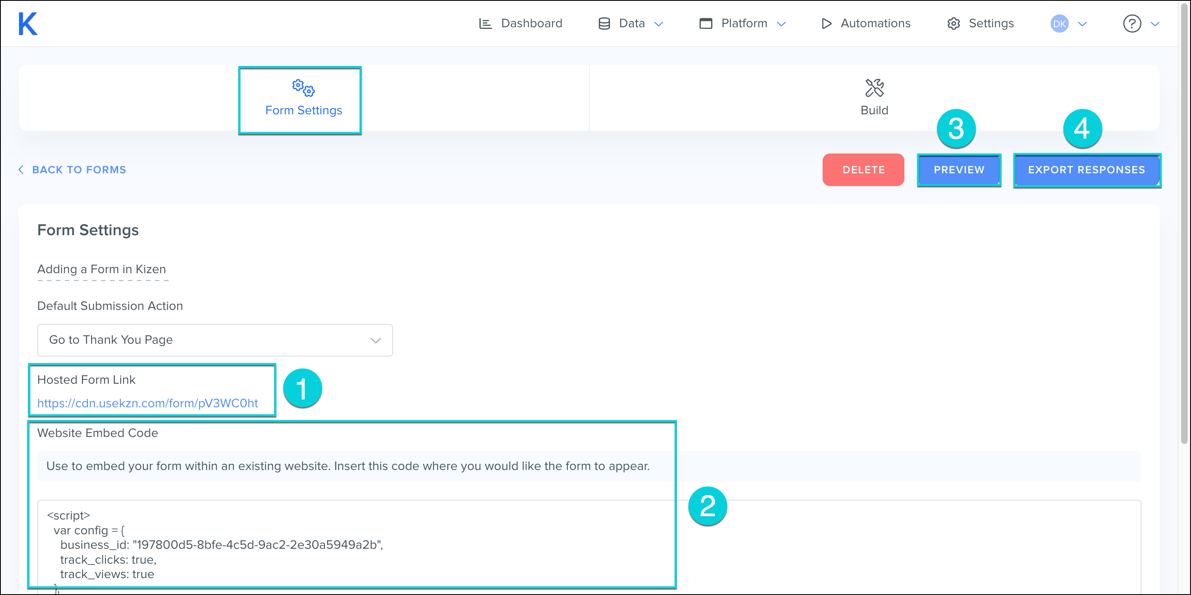Click the Preview button
This screenshot has width=1191, height=595.
pyautogui.click(x=958, y=170)
